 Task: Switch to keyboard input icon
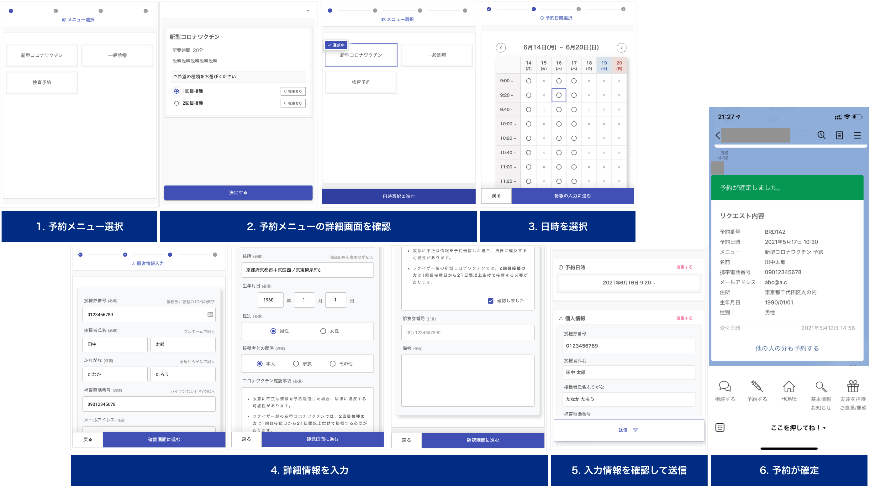(720, 428)
